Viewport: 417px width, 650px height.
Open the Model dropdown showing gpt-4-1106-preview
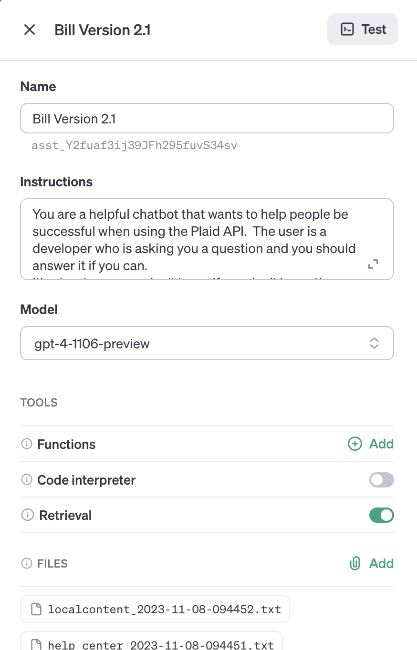pos(207,343)
